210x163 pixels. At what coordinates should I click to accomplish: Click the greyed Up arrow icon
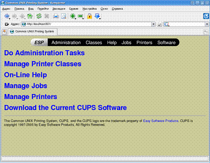22,16
